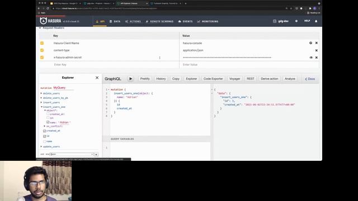Click the browser profile avatar

tap(314, 8)
